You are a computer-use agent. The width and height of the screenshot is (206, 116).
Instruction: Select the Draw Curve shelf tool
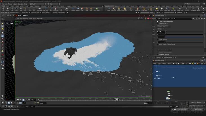(46, 9)
